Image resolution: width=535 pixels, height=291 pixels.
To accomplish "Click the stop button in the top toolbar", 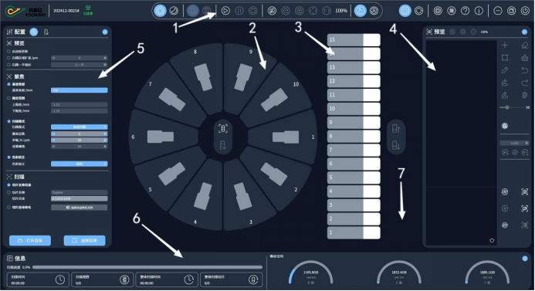I will (252, 11).
